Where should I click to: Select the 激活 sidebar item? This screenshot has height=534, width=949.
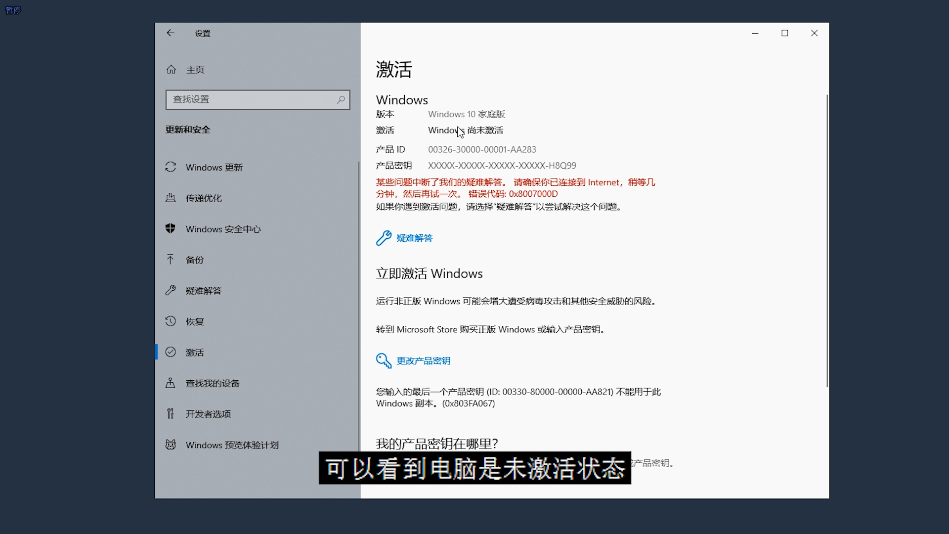(x=195, y=353)
